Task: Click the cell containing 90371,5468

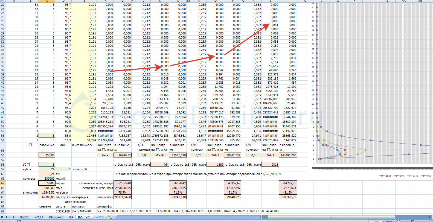Action: [123, 197]
